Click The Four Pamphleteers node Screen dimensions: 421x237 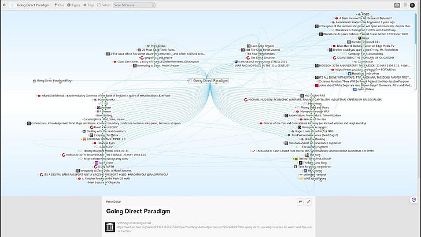[261, 54]
